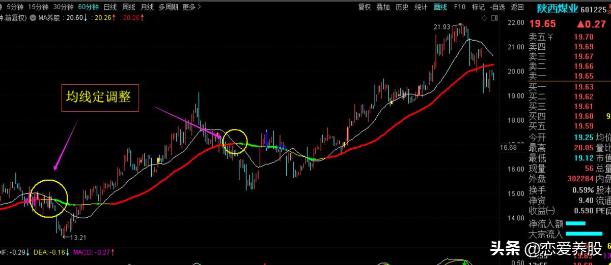Switch to the 30分钟 chart period

point(63,7)
